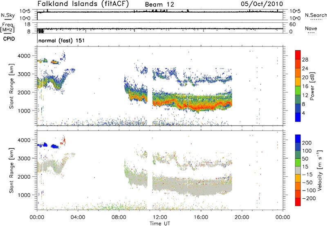327x226 pixels.
Task: Click the 'Power [dB]' colorbar title
Action: [312, 86]
